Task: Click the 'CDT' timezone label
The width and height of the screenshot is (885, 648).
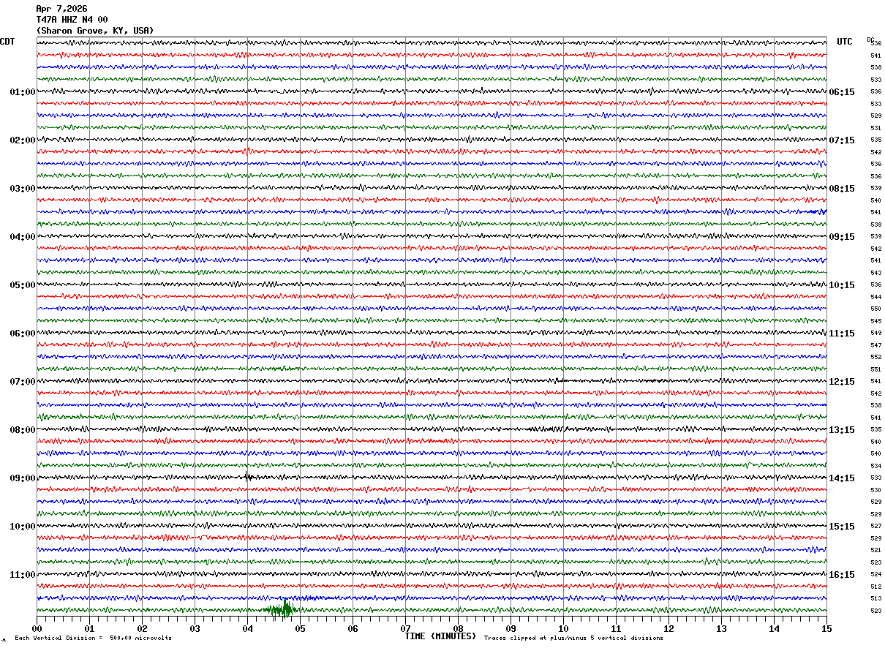Action: pos(7,42)
